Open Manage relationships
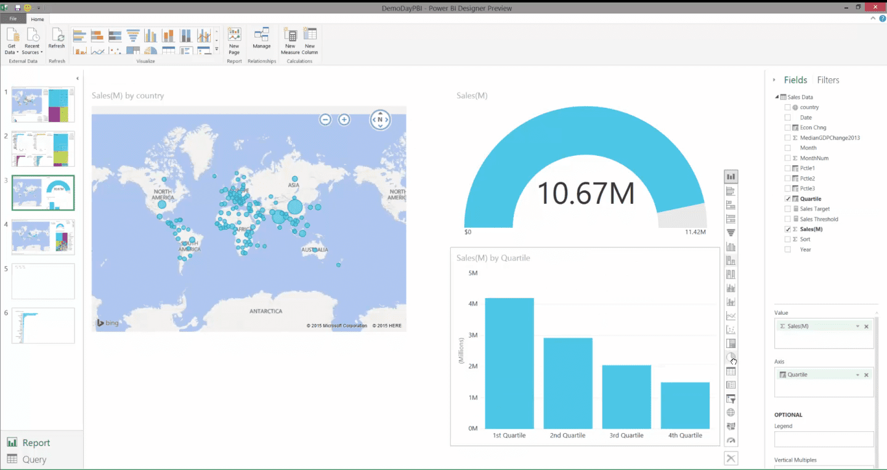This screenshot has height=470, width=887. [262, 38]
